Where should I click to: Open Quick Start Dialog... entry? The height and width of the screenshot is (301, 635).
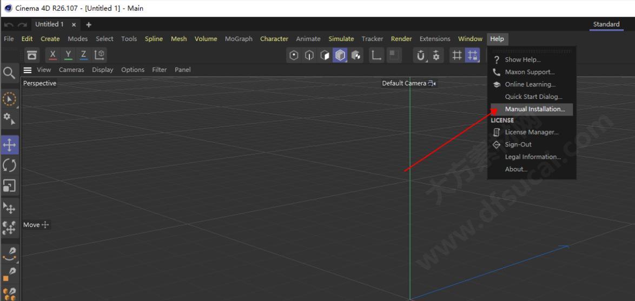[x=531, y=97]
